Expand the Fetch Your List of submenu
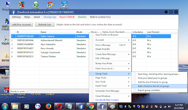 [110, 69]
